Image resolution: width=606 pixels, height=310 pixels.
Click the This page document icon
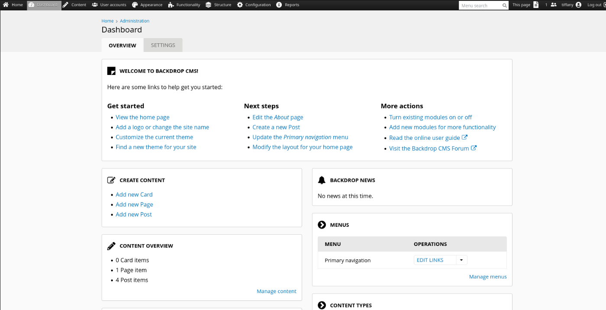(x=536, y=5)
